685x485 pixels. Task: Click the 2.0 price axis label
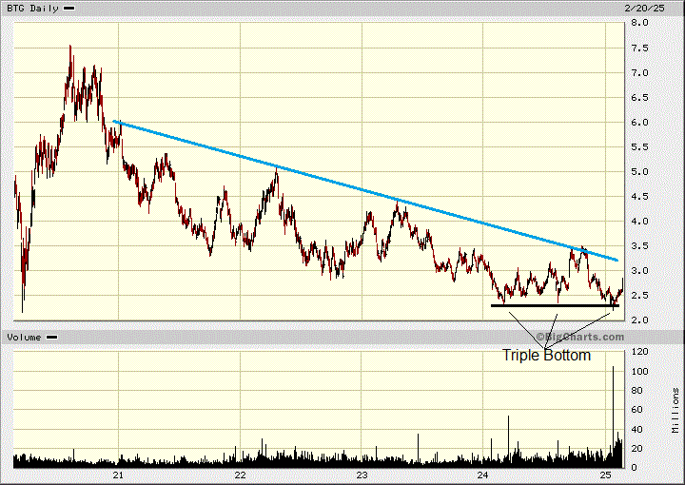pos(640,320)
